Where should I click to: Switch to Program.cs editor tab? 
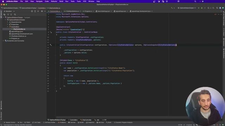(x=88, y=11)
